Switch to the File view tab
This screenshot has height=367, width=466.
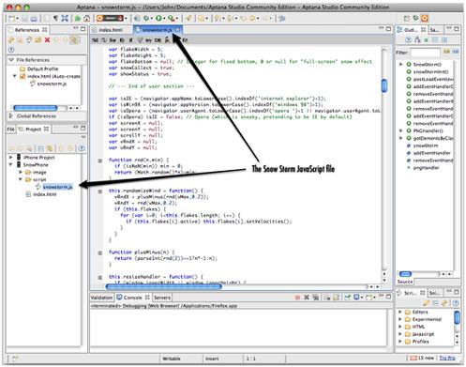10,130
